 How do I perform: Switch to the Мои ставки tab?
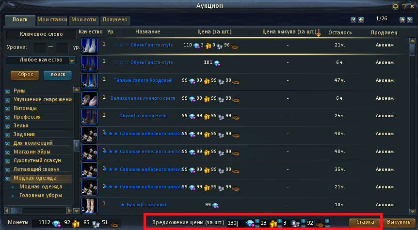[x=52, y=20]
